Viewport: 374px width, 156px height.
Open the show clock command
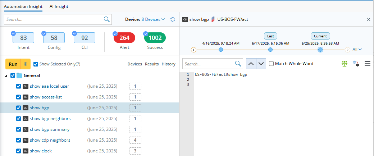pos(41,151)
